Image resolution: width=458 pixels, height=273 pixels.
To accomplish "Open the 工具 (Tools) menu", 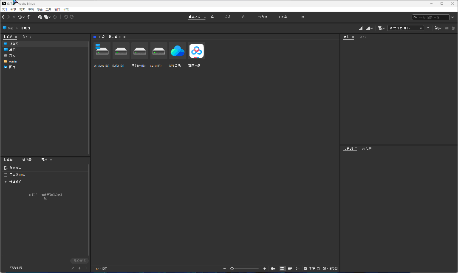I will pyautogui.click(x=48, y=9).
